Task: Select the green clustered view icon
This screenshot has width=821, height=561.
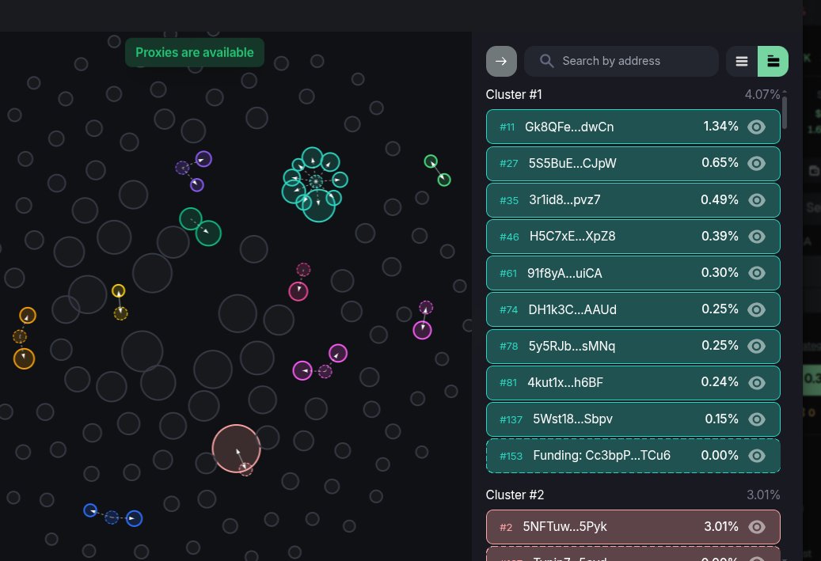Action: tap(773, 61)
